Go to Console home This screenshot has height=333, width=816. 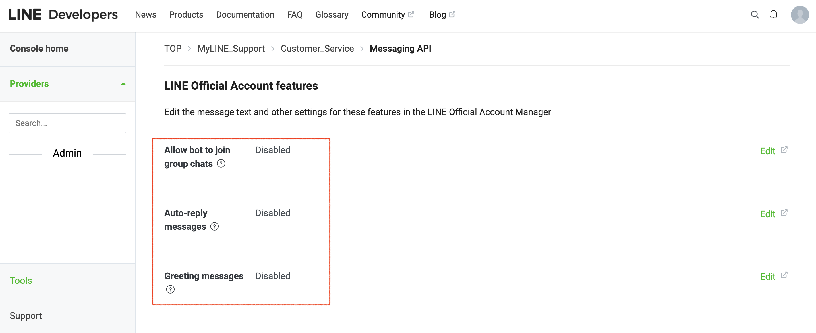[x=39, y=49]
